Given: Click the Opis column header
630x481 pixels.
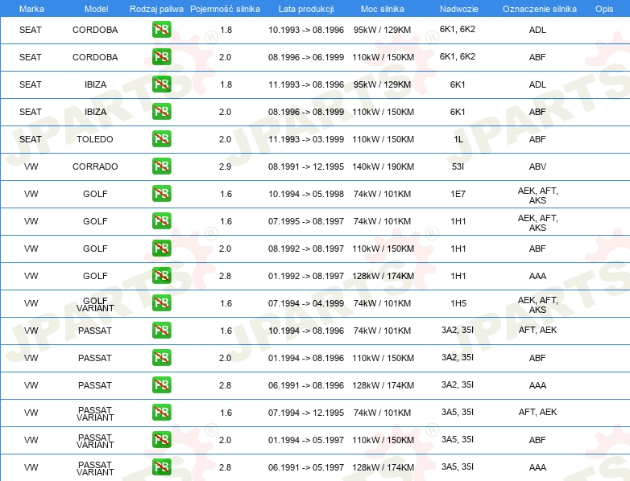Looking at the screenshot, I should coord(604,9).
